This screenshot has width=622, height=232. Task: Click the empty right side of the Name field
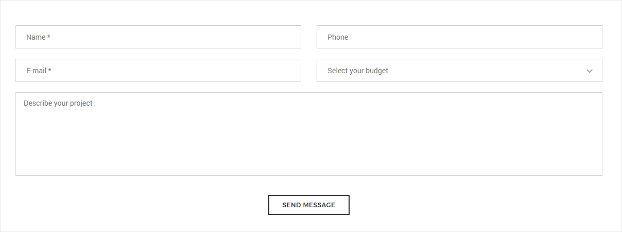(x=247, y=37)
